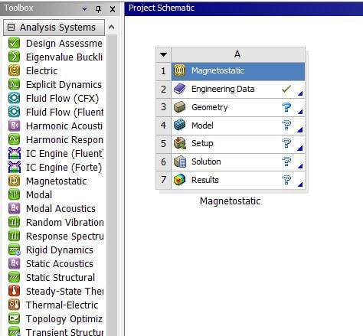Viewport: 363px width, 336px height.
Task: Click the Model mesh icon
Action: [179, 126]
